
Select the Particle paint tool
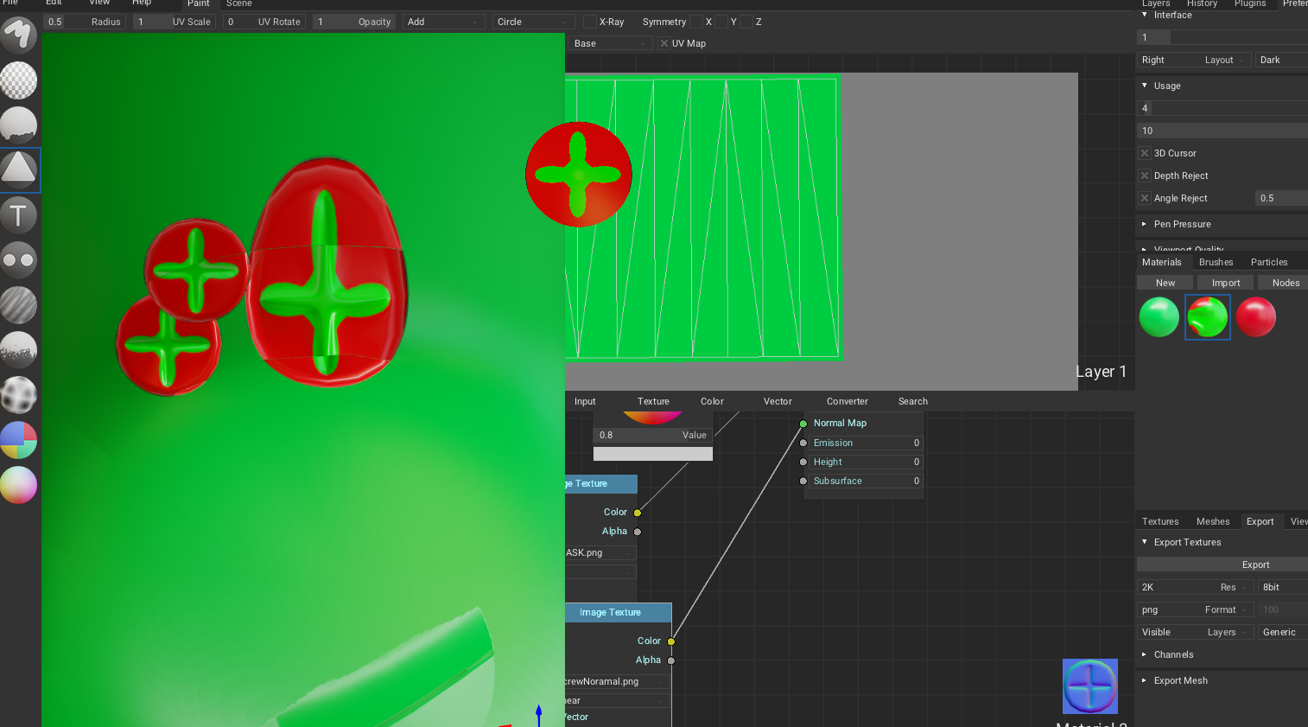[19, 349]
